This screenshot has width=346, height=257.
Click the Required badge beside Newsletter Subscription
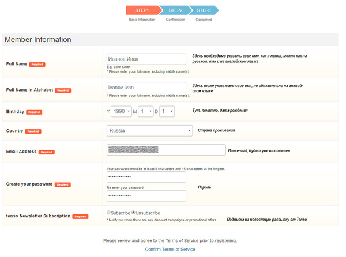pos(80,216)
